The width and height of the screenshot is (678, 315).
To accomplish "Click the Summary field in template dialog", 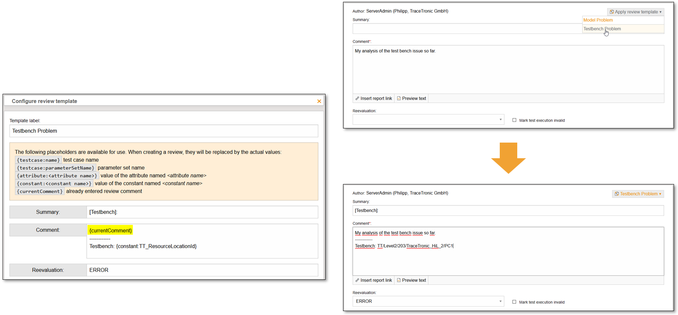I will coord(202,212).
